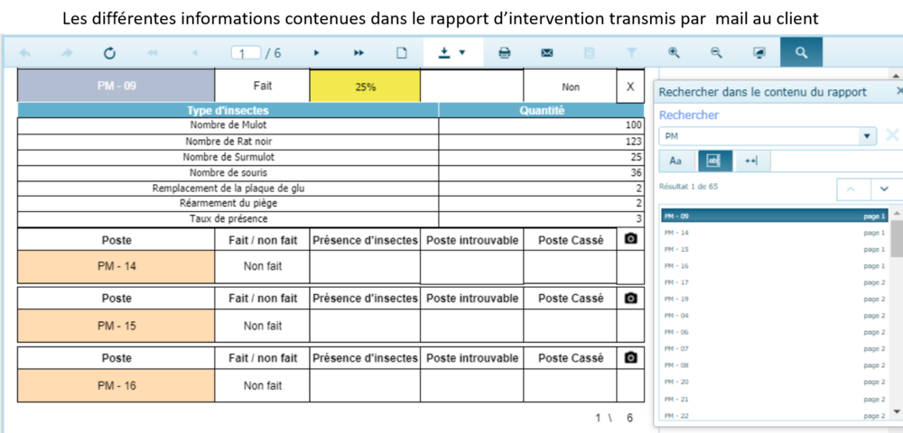Click the orange PM - 14 cell

click(116, 267)
